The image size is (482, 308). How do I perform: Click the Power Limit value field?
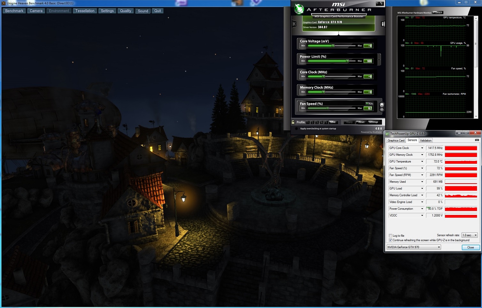[368, 61]
